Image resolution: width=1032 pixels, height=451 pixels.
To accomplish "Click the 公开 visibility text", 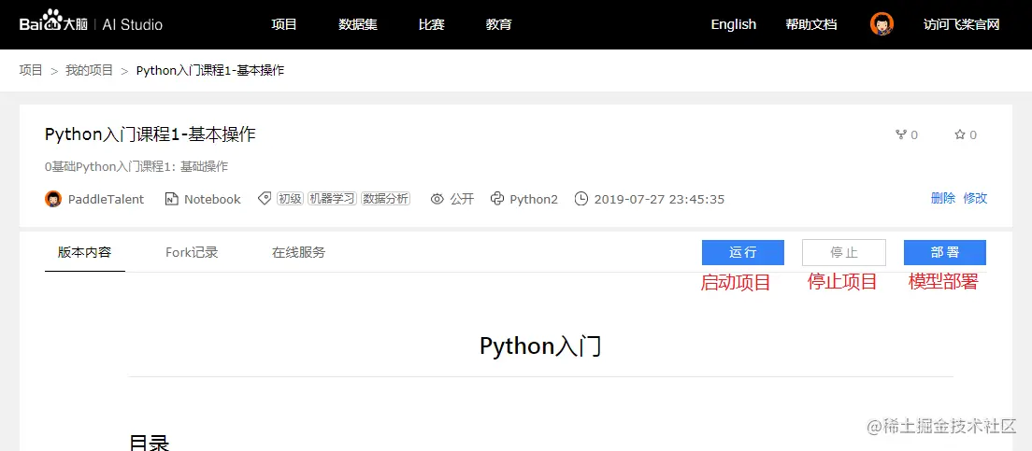I will click(x=462, y=199).
